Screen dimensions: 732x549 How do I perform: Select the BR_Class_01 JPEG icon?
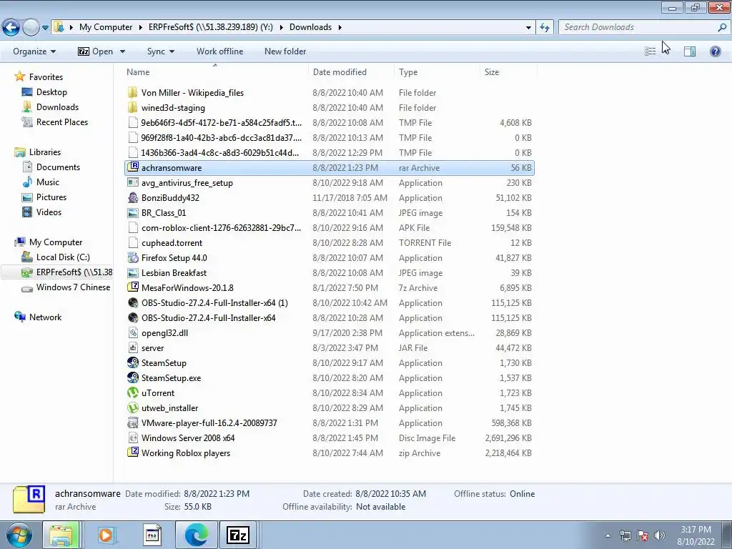point(133,213)
